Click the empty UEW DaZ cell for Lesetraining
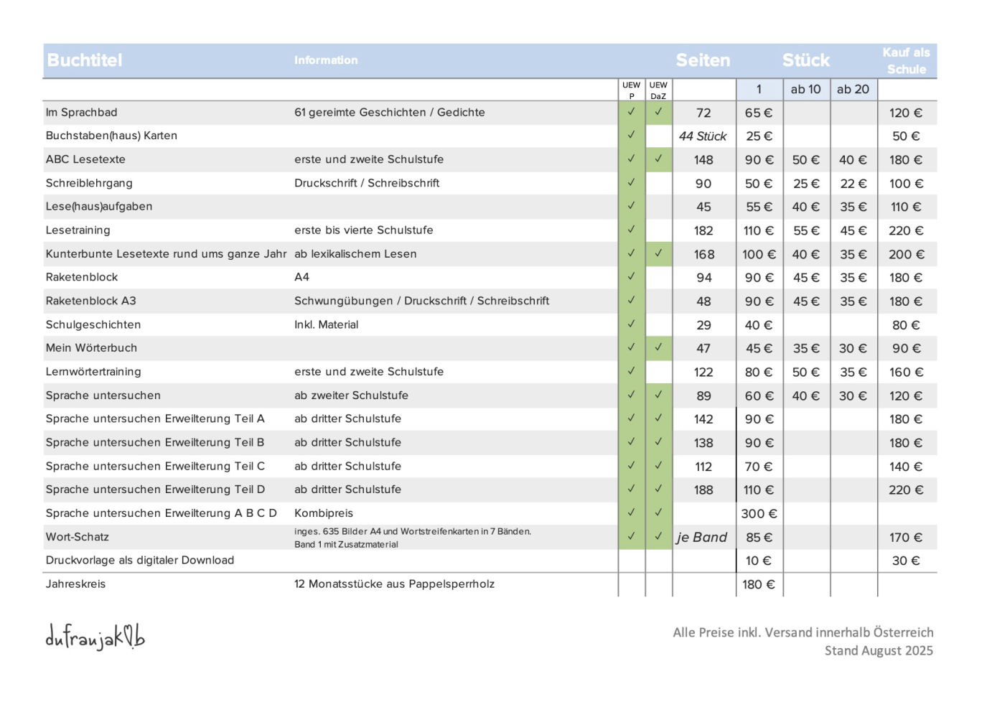This screenshot has width=992, height=702. (x=658, y=230)
